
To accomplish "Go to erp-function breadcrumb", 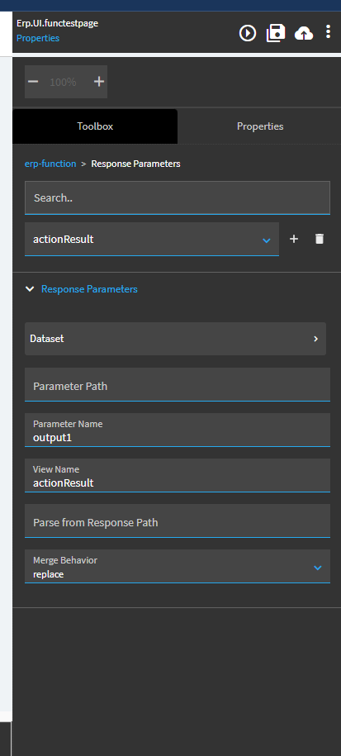I will [x=50, y=164].
